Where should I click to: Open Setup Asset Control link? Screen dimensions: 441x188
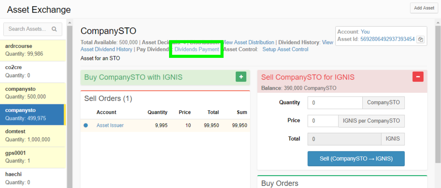coord(285,49)
